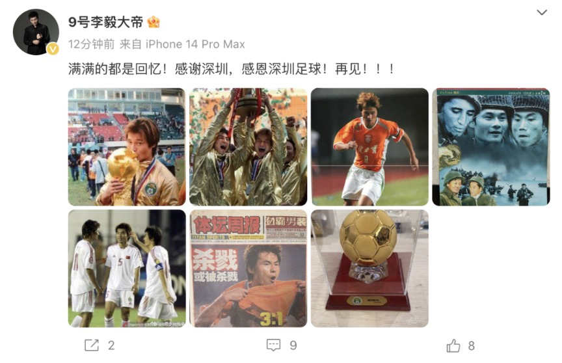Image resolution: width=562 pixels, height=363 pixels.
Task: Open photo of player kissing golden trophy
Action: [x=127, y=147]
